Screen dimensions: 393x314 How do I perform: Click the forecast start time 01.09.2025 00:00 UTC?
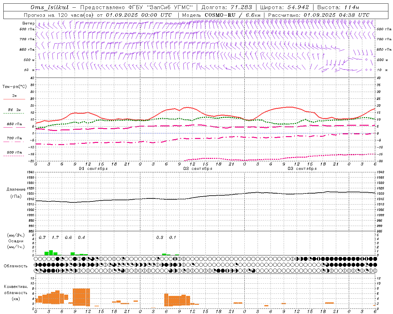139,15
